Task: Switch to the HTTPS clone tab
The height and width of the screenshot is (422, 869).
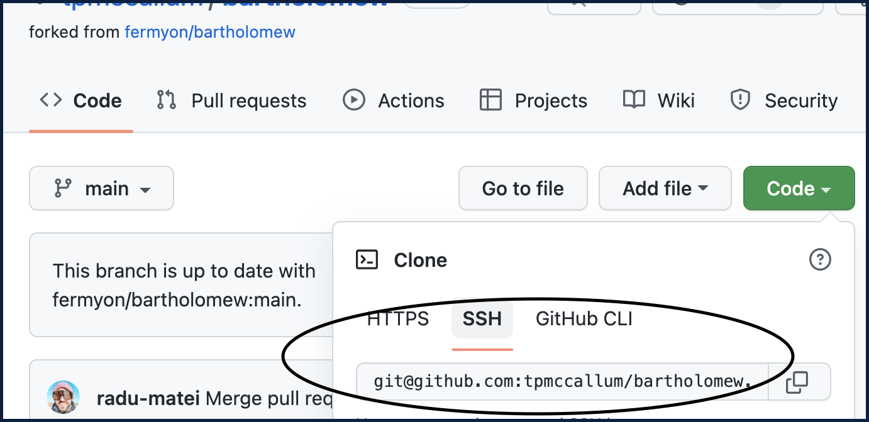Action: click(398, 319)
